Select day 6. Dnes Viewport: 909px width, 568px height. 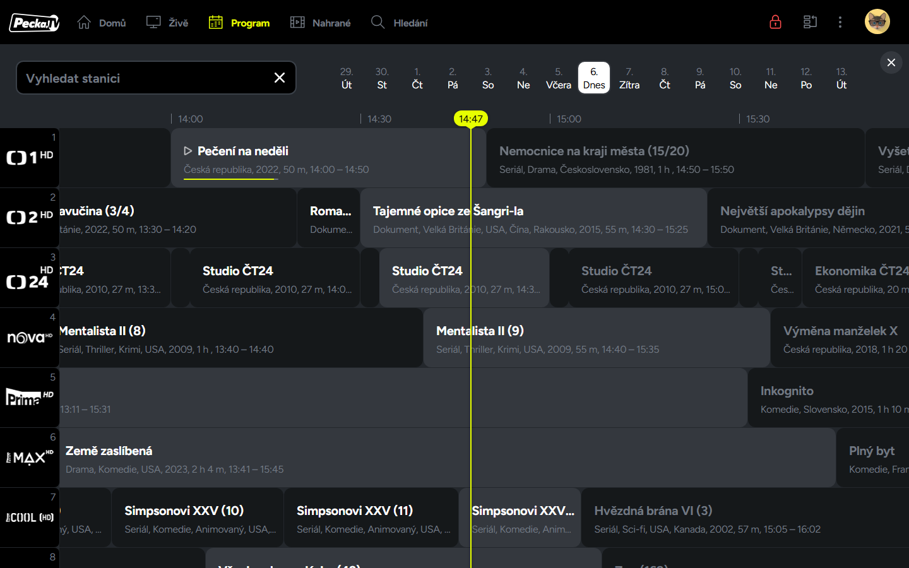(x=594, y=78)
